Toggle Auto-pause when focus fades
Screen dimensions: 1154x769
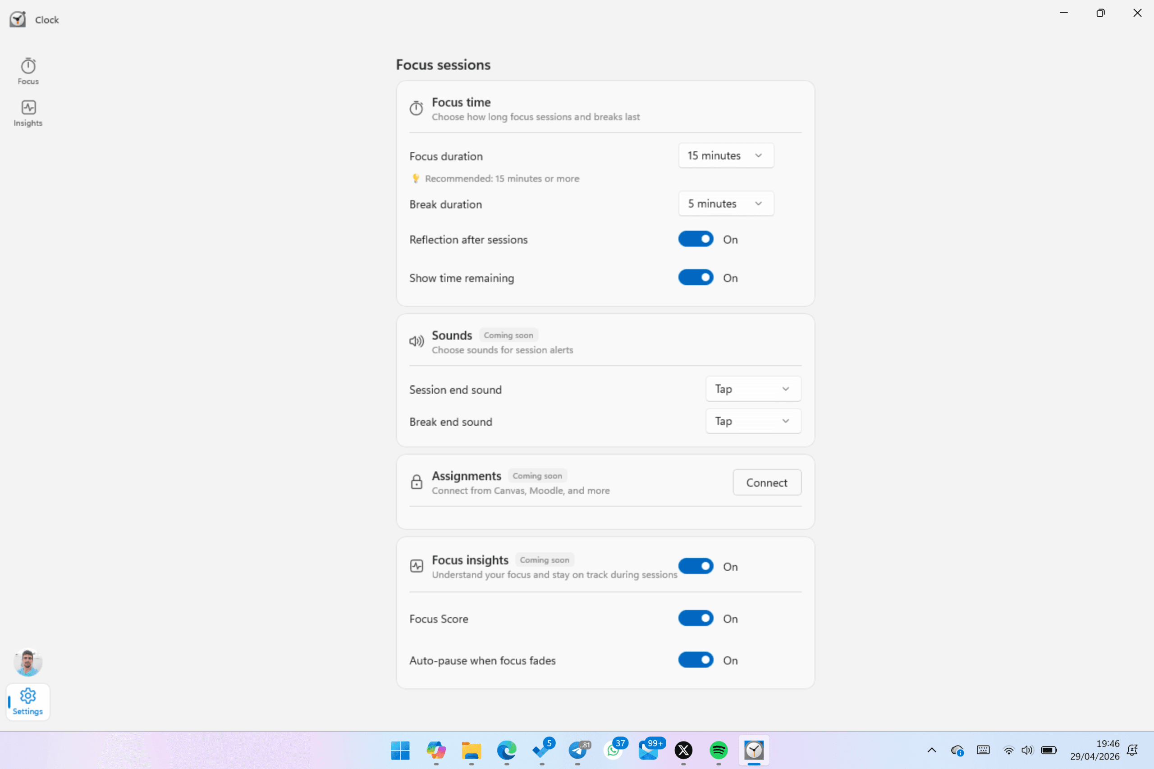click(695, 660)
